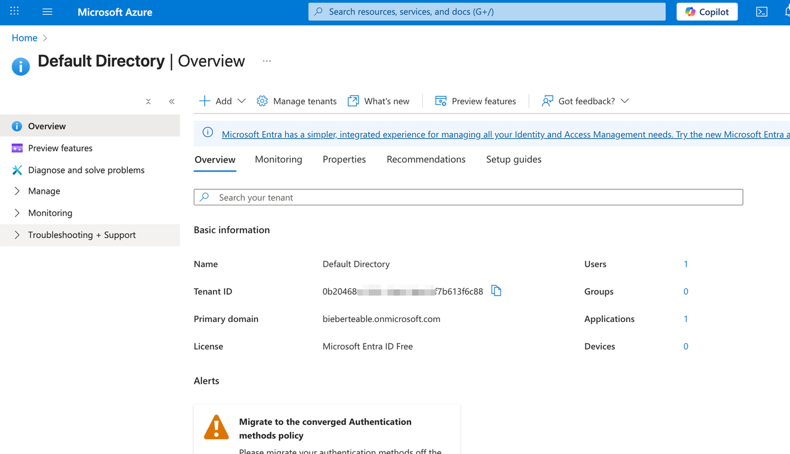The image size is (790, 454).
Task: Collapse the sidebar using double-chevron icon
Action: click(x=172, y=101)
